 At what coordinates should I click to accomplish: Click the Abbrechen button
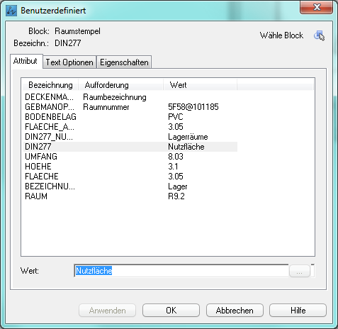[x=235, y=311]
